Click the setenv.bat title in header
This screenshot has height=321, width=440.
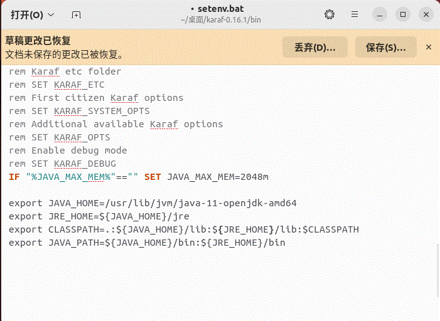click(x=220, y=9)
